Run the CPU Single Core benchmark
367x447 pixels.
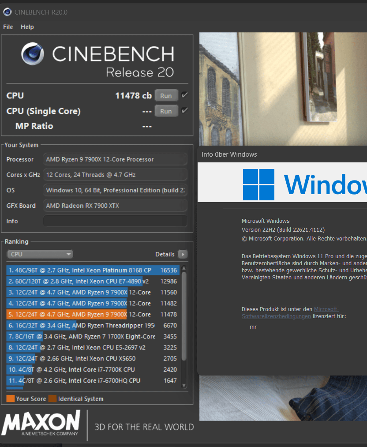166,111
